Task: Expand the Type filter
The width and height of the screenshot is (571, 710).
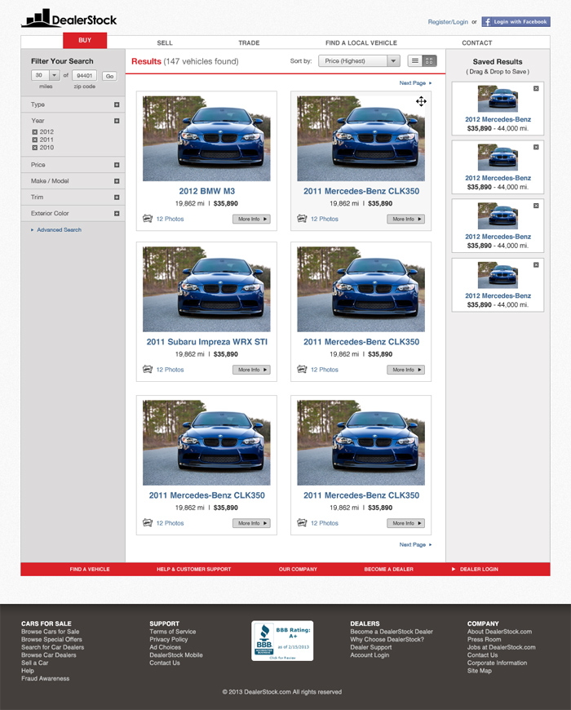Action: click(x=117, y=104)
